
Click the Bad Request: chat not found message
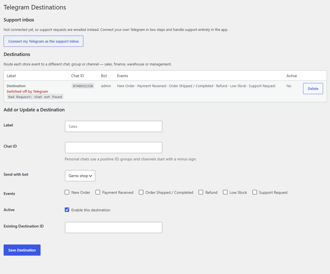click(35, 97)
